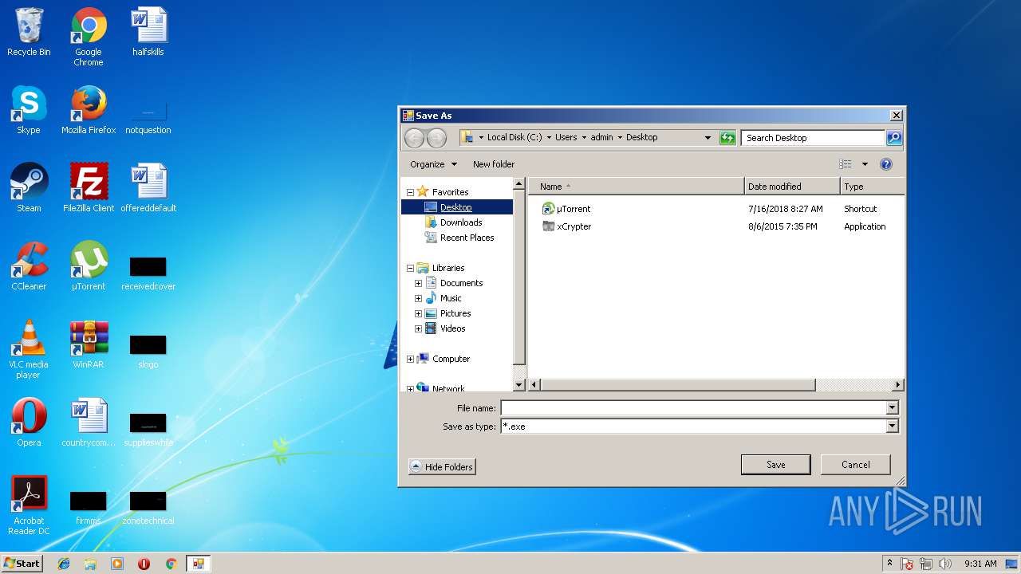The height and width of the screenshot is (574, 1021).
Task: Open the Windows Start menu
Action: coord(22,564)
